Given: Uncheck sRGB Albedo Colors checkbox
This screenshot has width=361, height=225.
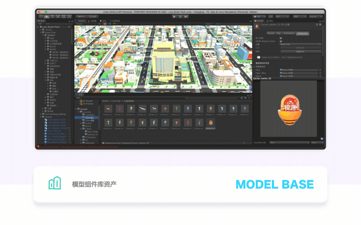Looking at the screenshot, I should click(x=281, y=41).
